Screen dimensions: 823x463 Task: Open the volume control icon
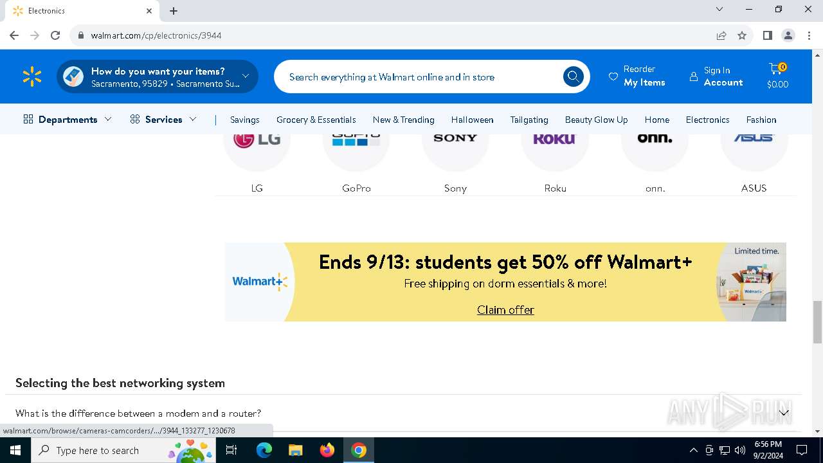point(740,450)
